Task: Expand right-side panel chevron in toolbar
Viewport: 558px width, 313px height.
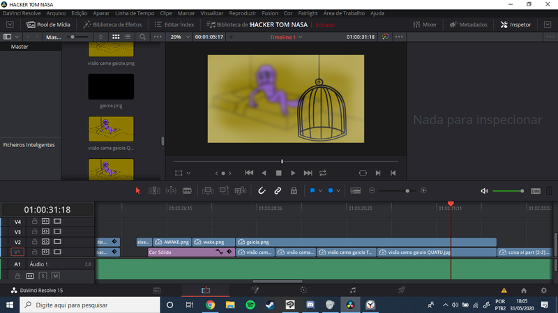Action: pyautogui.click(x=548, y=24)
